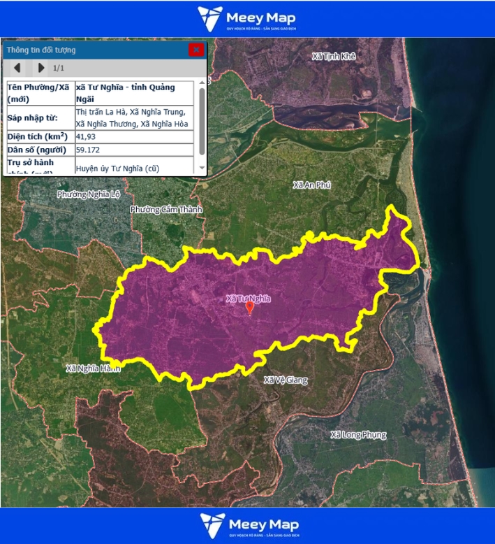
Task: Click the info table vertical scrollbar thumb
Action: coord(202,120)
